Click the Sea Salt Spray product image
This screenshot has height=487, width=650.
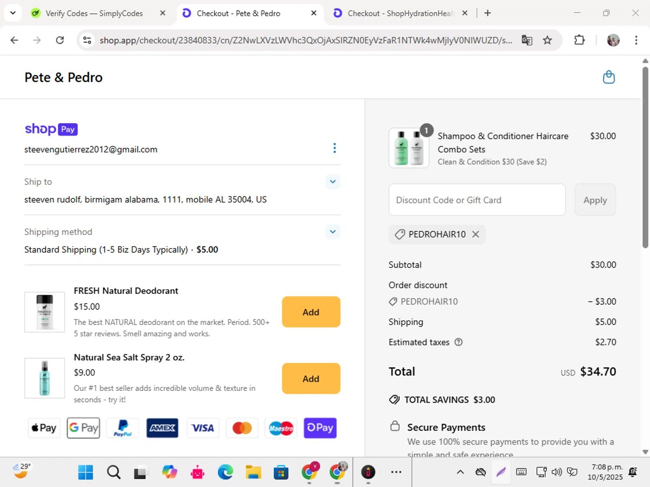(x=45, y=378)
